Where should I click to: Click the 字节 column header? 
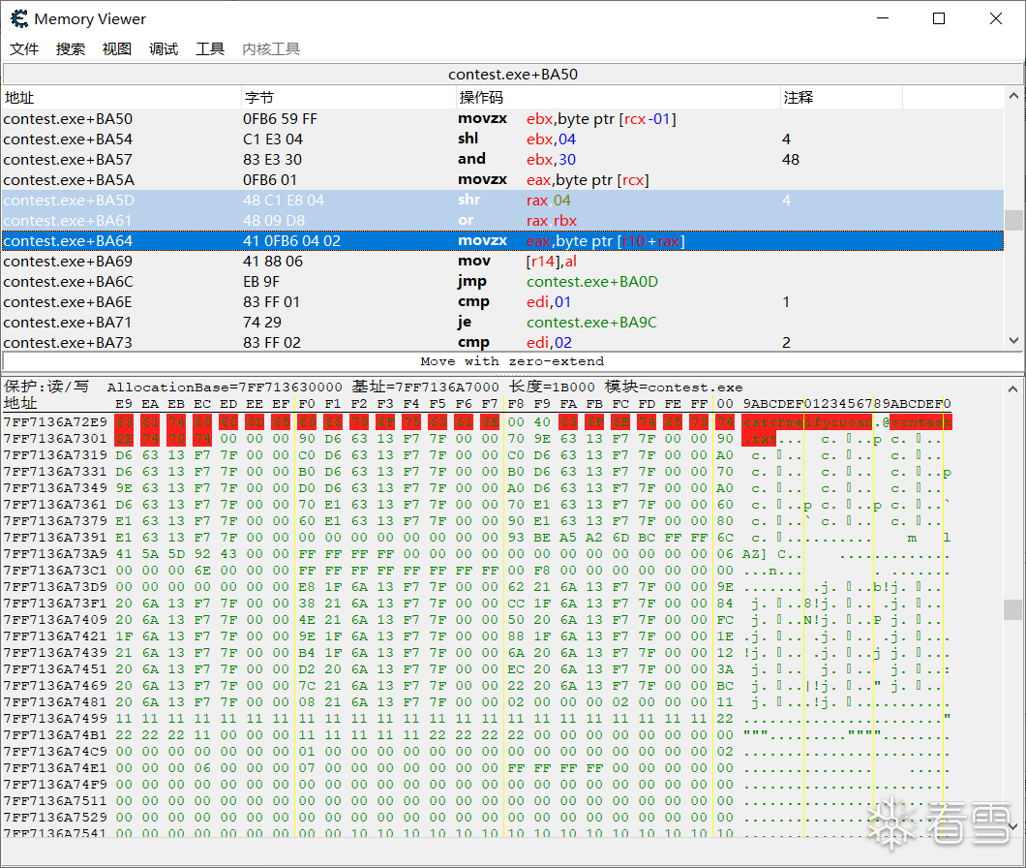[348, 98]
